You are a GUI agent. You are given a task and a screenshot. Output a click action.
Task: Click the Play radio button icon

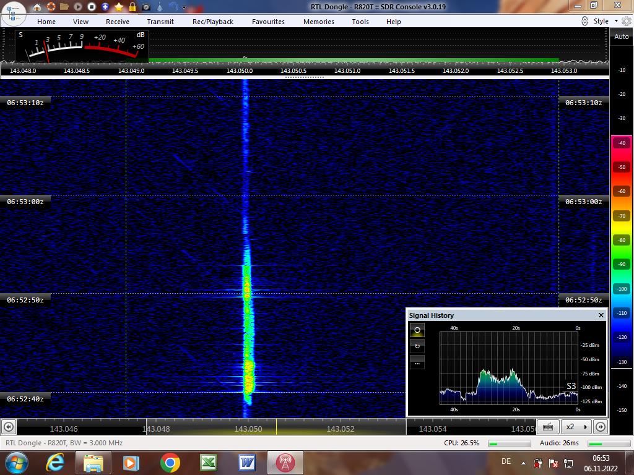[x=78, y=7]
